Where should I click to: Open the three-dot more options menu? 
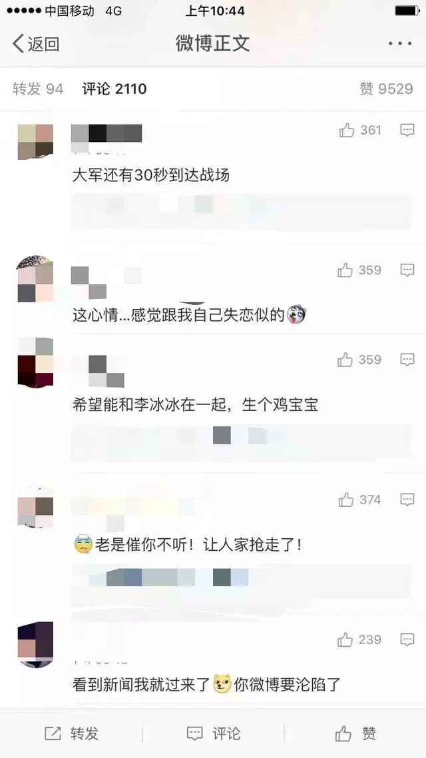400,44
